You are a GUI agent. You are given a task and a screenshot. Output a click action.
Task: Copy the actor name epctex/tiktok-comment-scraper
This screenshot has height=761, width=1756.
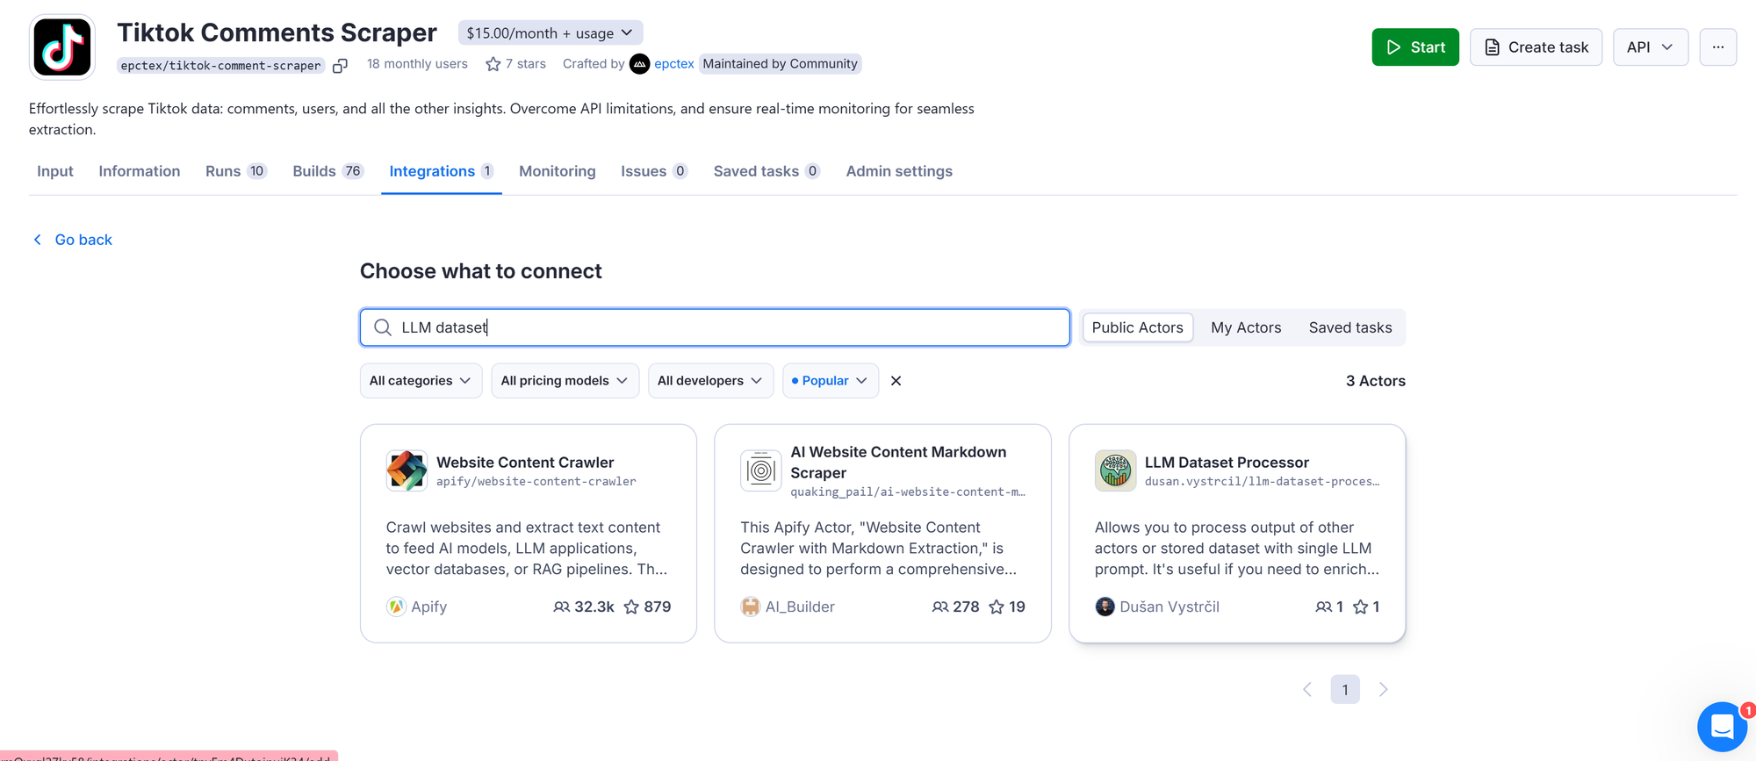click(340, 66)
